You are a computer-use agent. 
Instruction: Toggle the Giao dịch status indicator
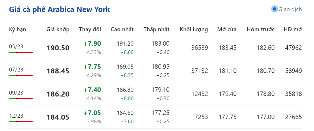[274, 9]
